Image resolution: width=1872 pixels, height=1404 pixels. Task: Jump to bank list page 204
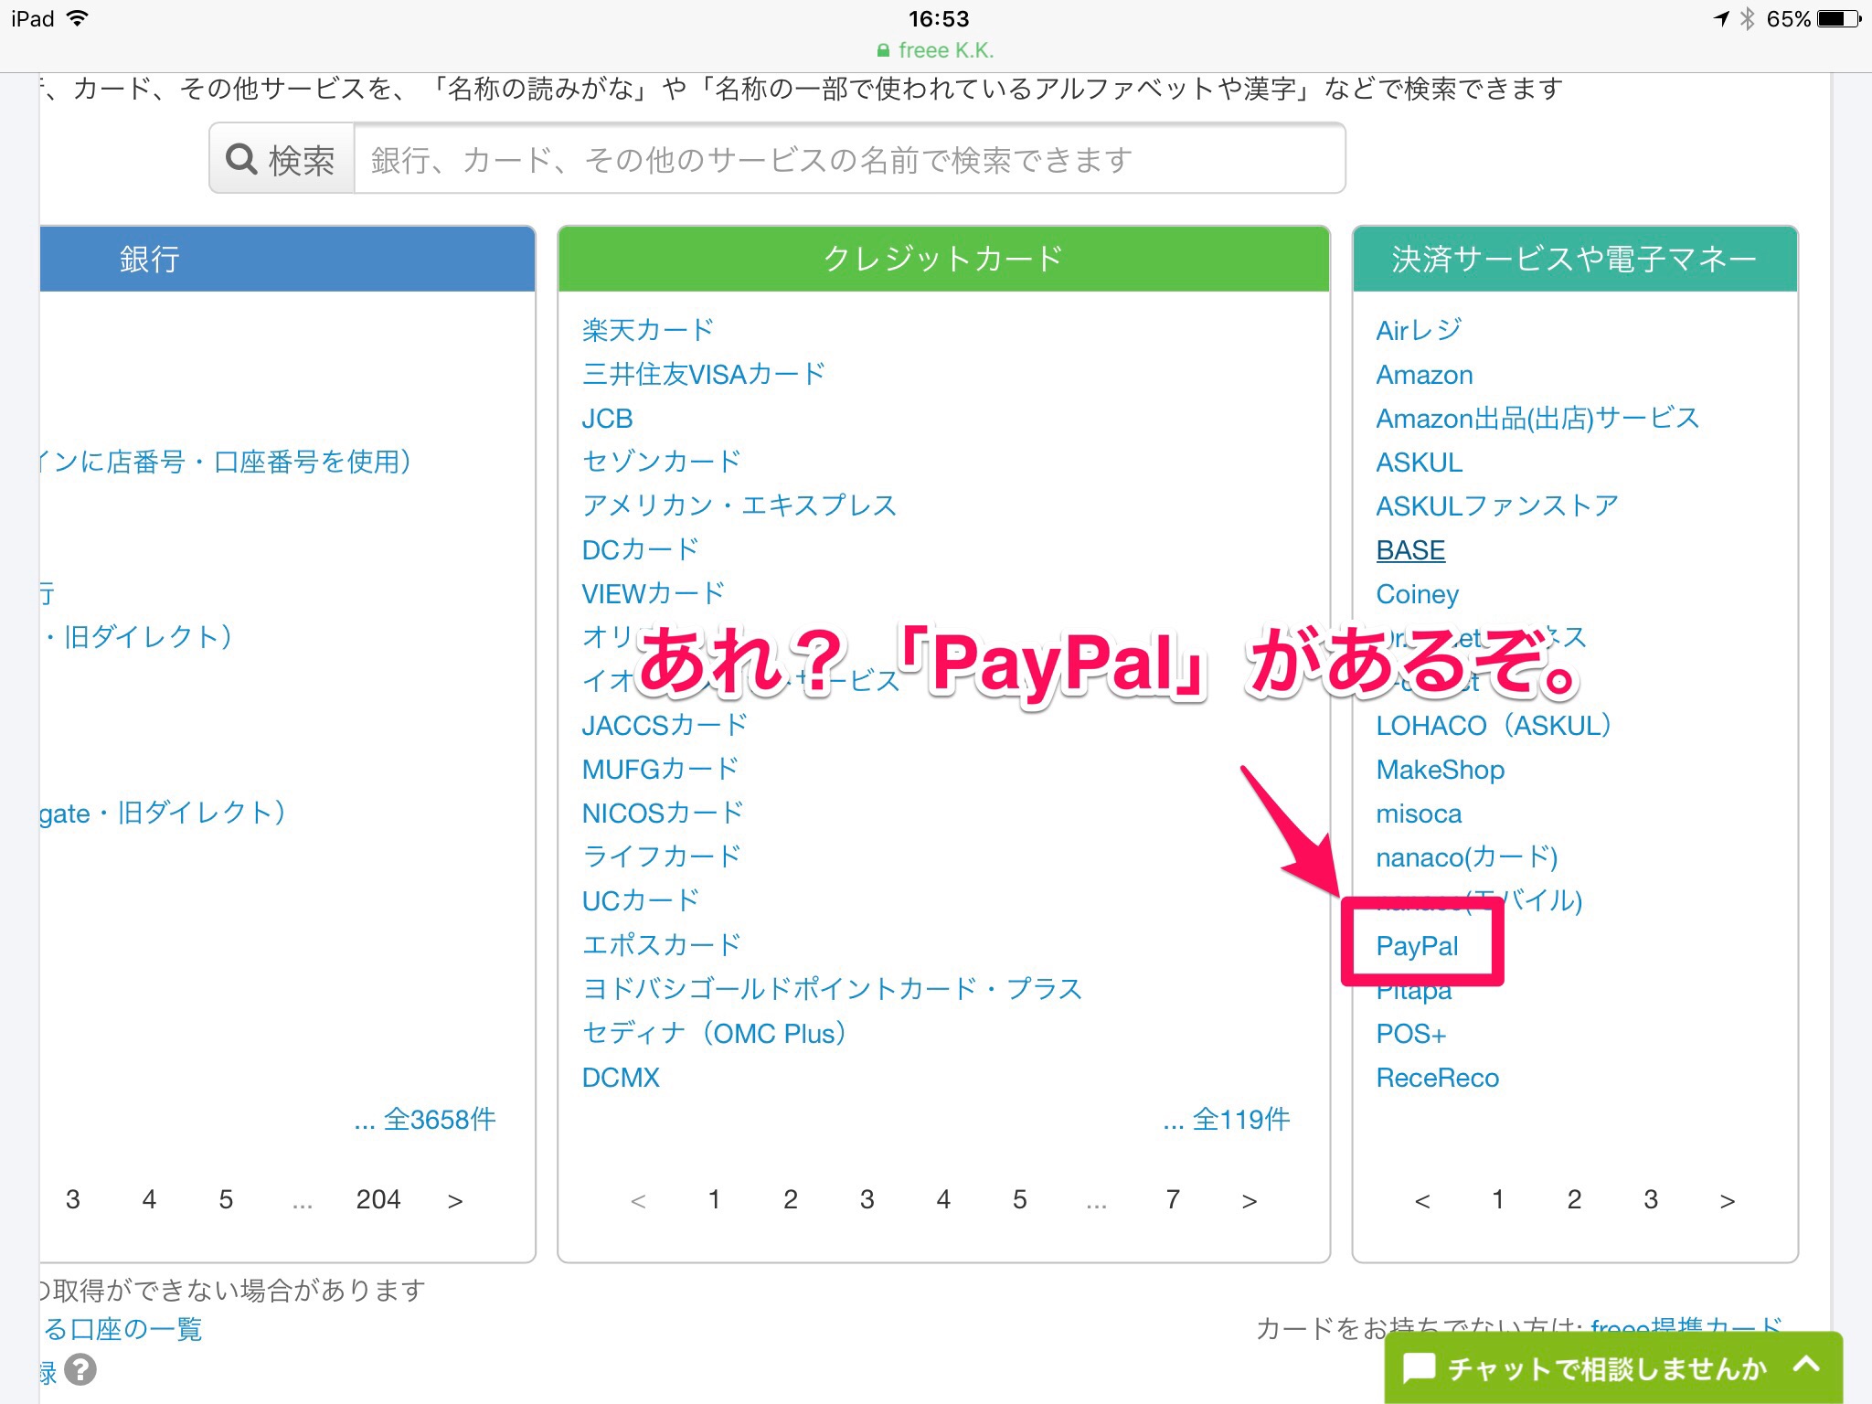378,1199
